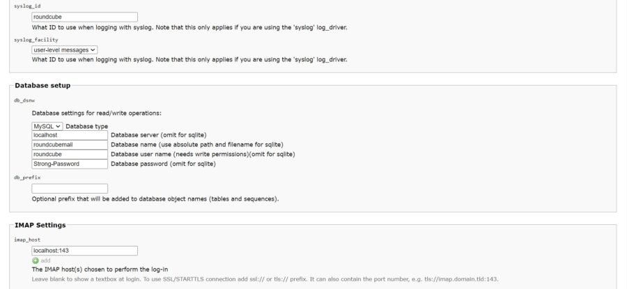Focus the syslog_id text field
The image size is (627, 289).
click(x=84, y=17)
